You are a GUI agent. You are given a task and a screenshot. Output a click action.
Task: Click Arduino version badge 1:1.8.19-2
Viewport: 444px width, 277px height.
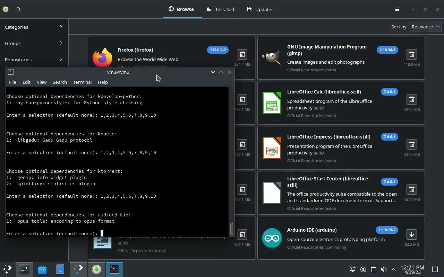click(387, 230)
